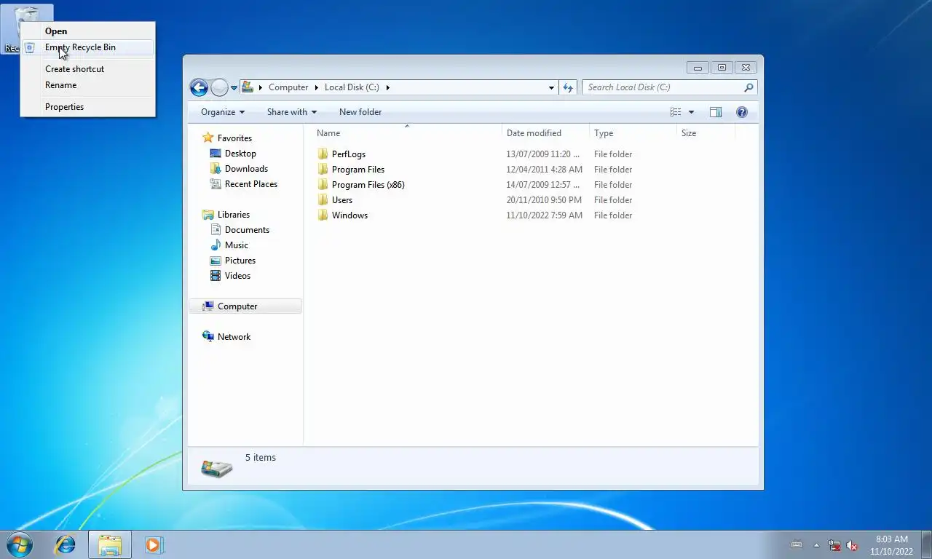Open the Share with dropdown

[x=292, y=112]
